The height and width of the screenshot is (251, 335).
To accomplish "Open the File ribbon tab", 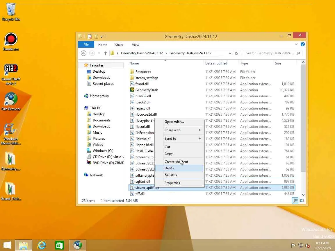I will (86, 44).
